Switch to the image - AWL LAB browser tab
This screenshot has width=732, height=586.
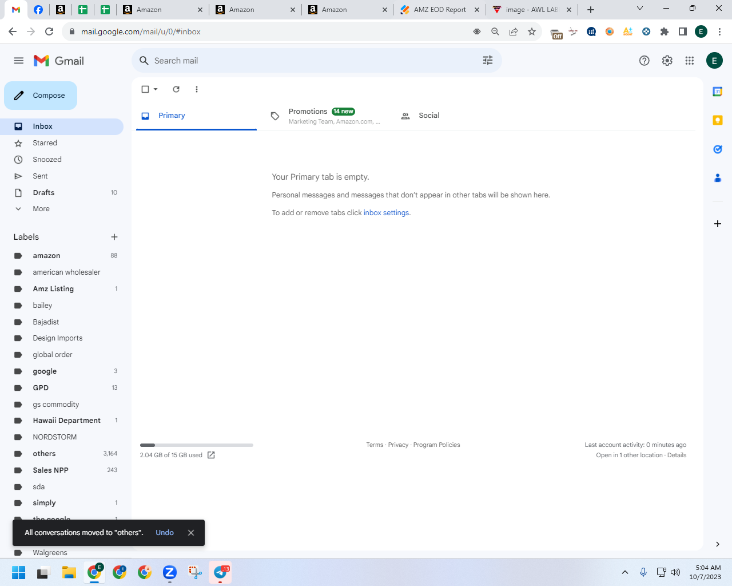click(x=531, y=10)
